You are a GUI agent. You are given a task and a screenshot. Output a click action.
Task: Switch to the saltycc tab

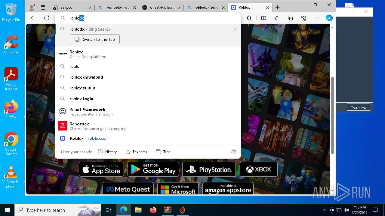[72, 7]
